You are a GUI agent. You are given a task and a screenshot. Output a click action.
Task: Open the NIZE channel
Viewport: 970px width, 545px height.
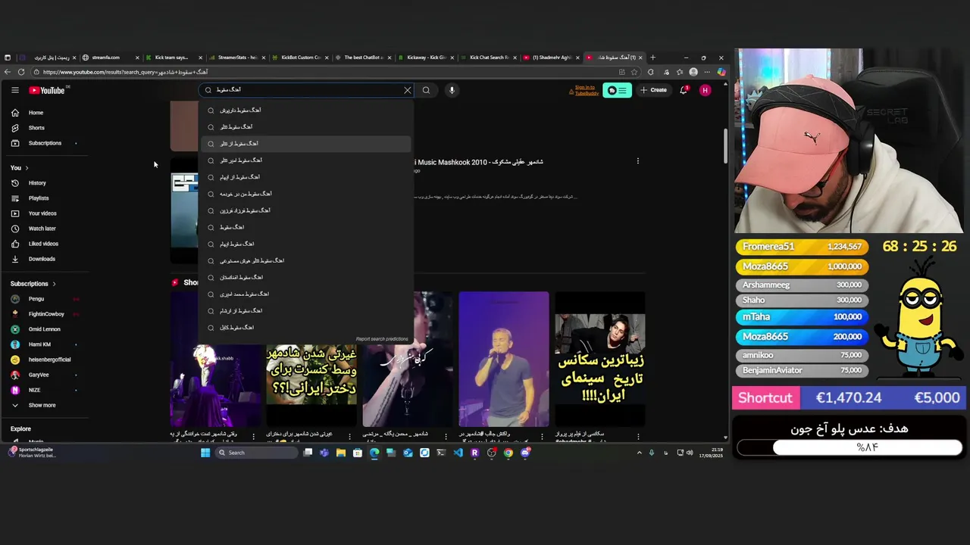(x=45, y=390)
